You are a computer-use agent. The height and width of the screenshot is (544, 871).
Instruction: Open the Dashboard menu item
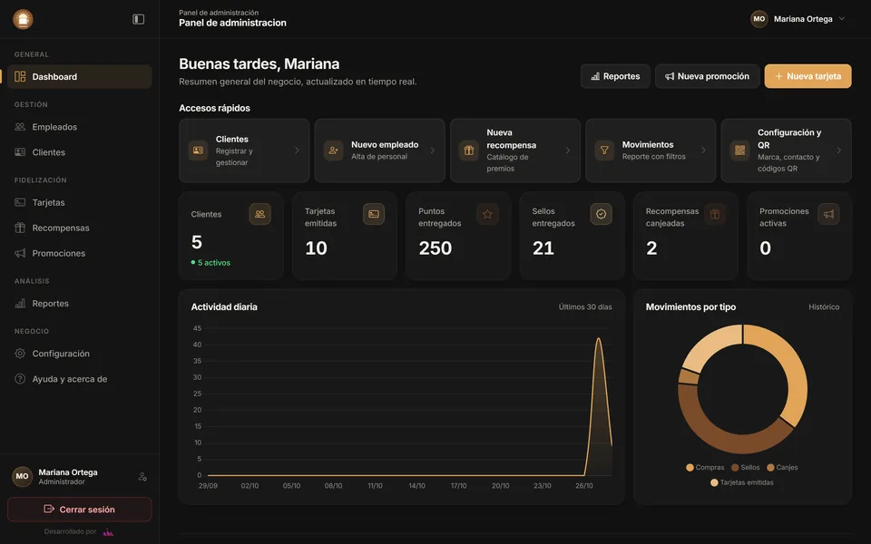pyautogui.click(x=80, y=76)
